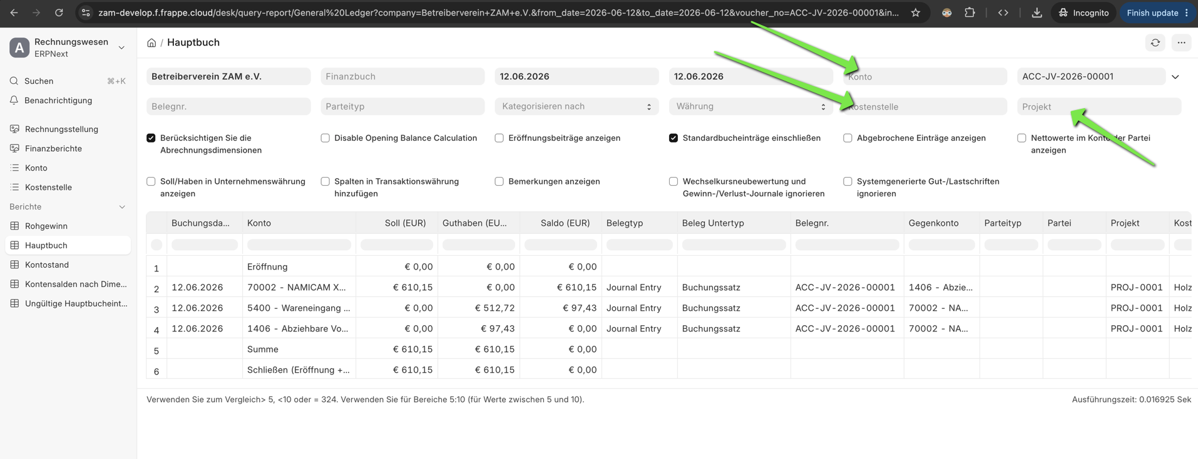Check Systemgenerierte Gut-/Lastschriften ignorieren

tap(847, 181)
